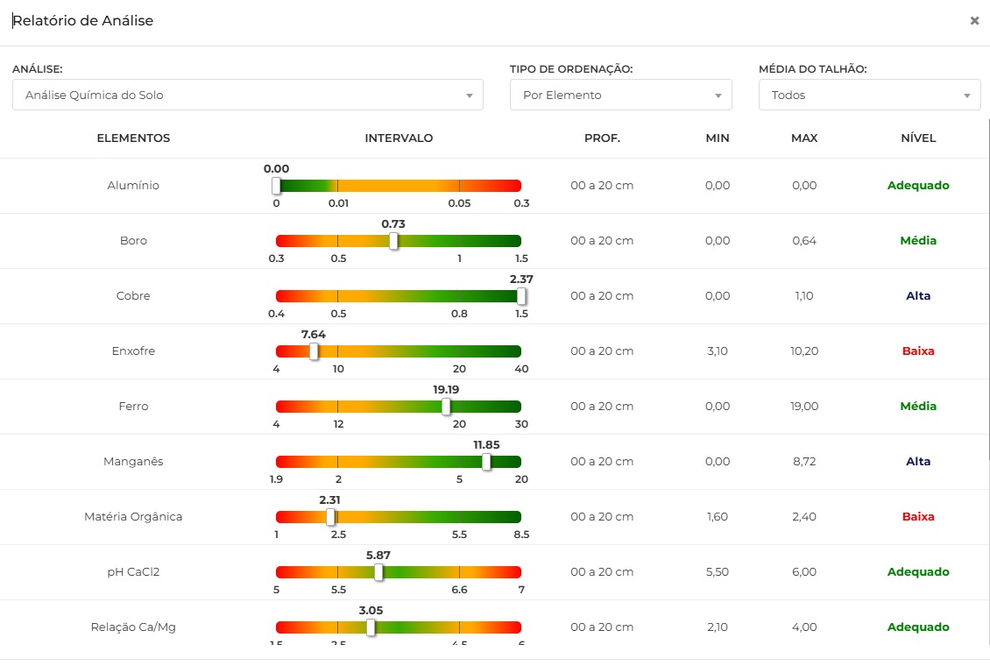Click the NÍVEL column header

tap(918, 138)
